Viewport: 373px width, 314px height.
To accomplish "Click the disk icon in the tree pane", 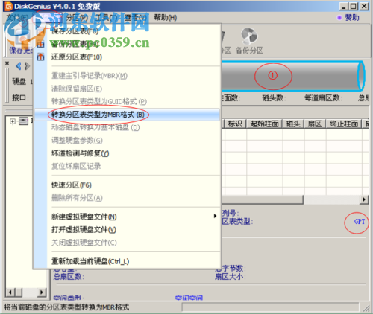I will pos(23,121).
